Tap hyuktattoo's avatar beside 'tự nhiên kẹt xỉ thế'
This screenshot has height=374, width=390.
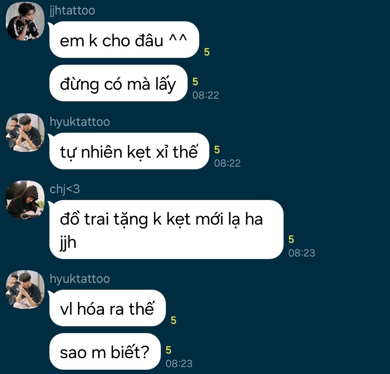[x=25, y=132]
